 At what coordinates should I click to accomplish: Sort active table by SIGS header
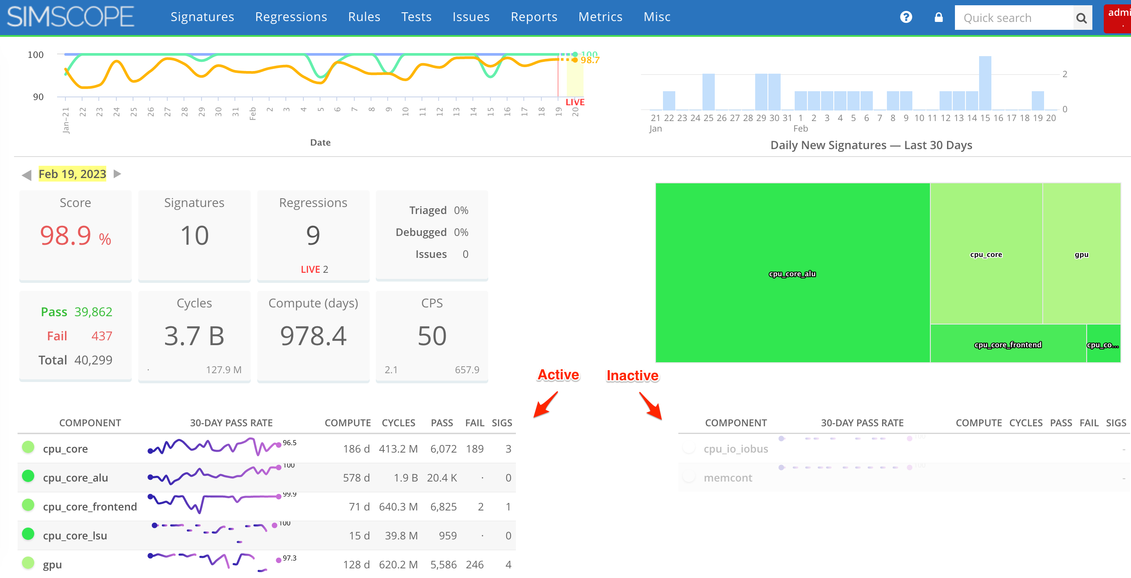coord(502,423)
